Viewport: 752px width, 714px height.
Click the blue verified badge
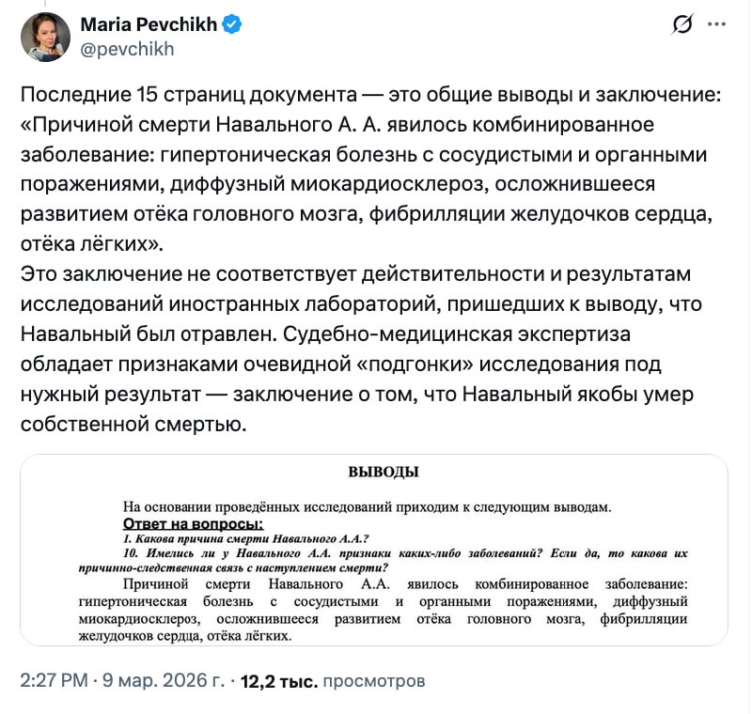[x=232, y=25]
